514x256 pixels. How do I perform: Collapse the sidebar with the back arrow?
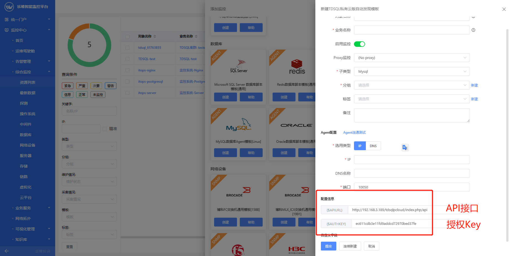click(x=7, y=251)
